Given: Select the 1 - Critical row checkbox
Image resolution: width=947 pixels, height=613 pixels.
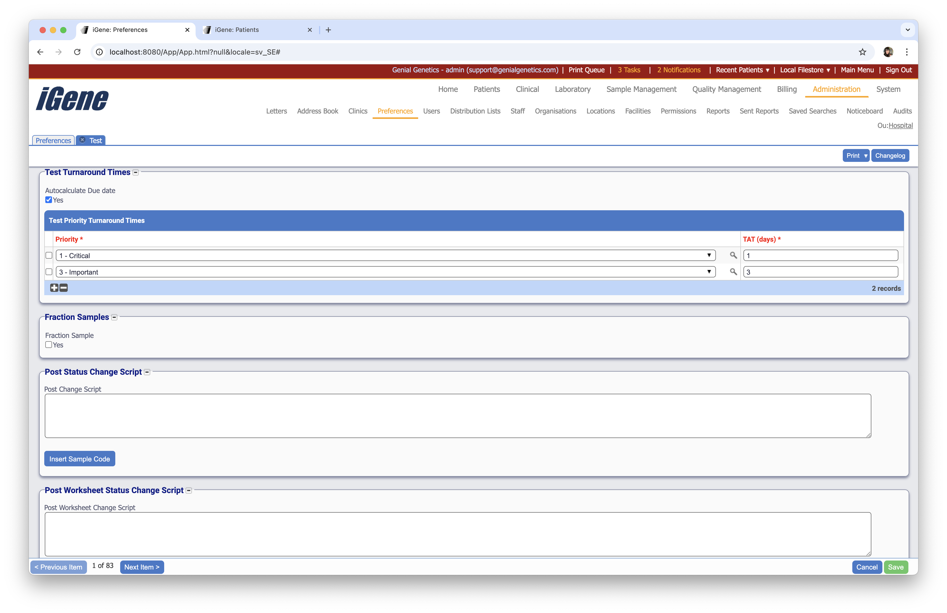Looking at the screenshot, I should coord(49,255).
